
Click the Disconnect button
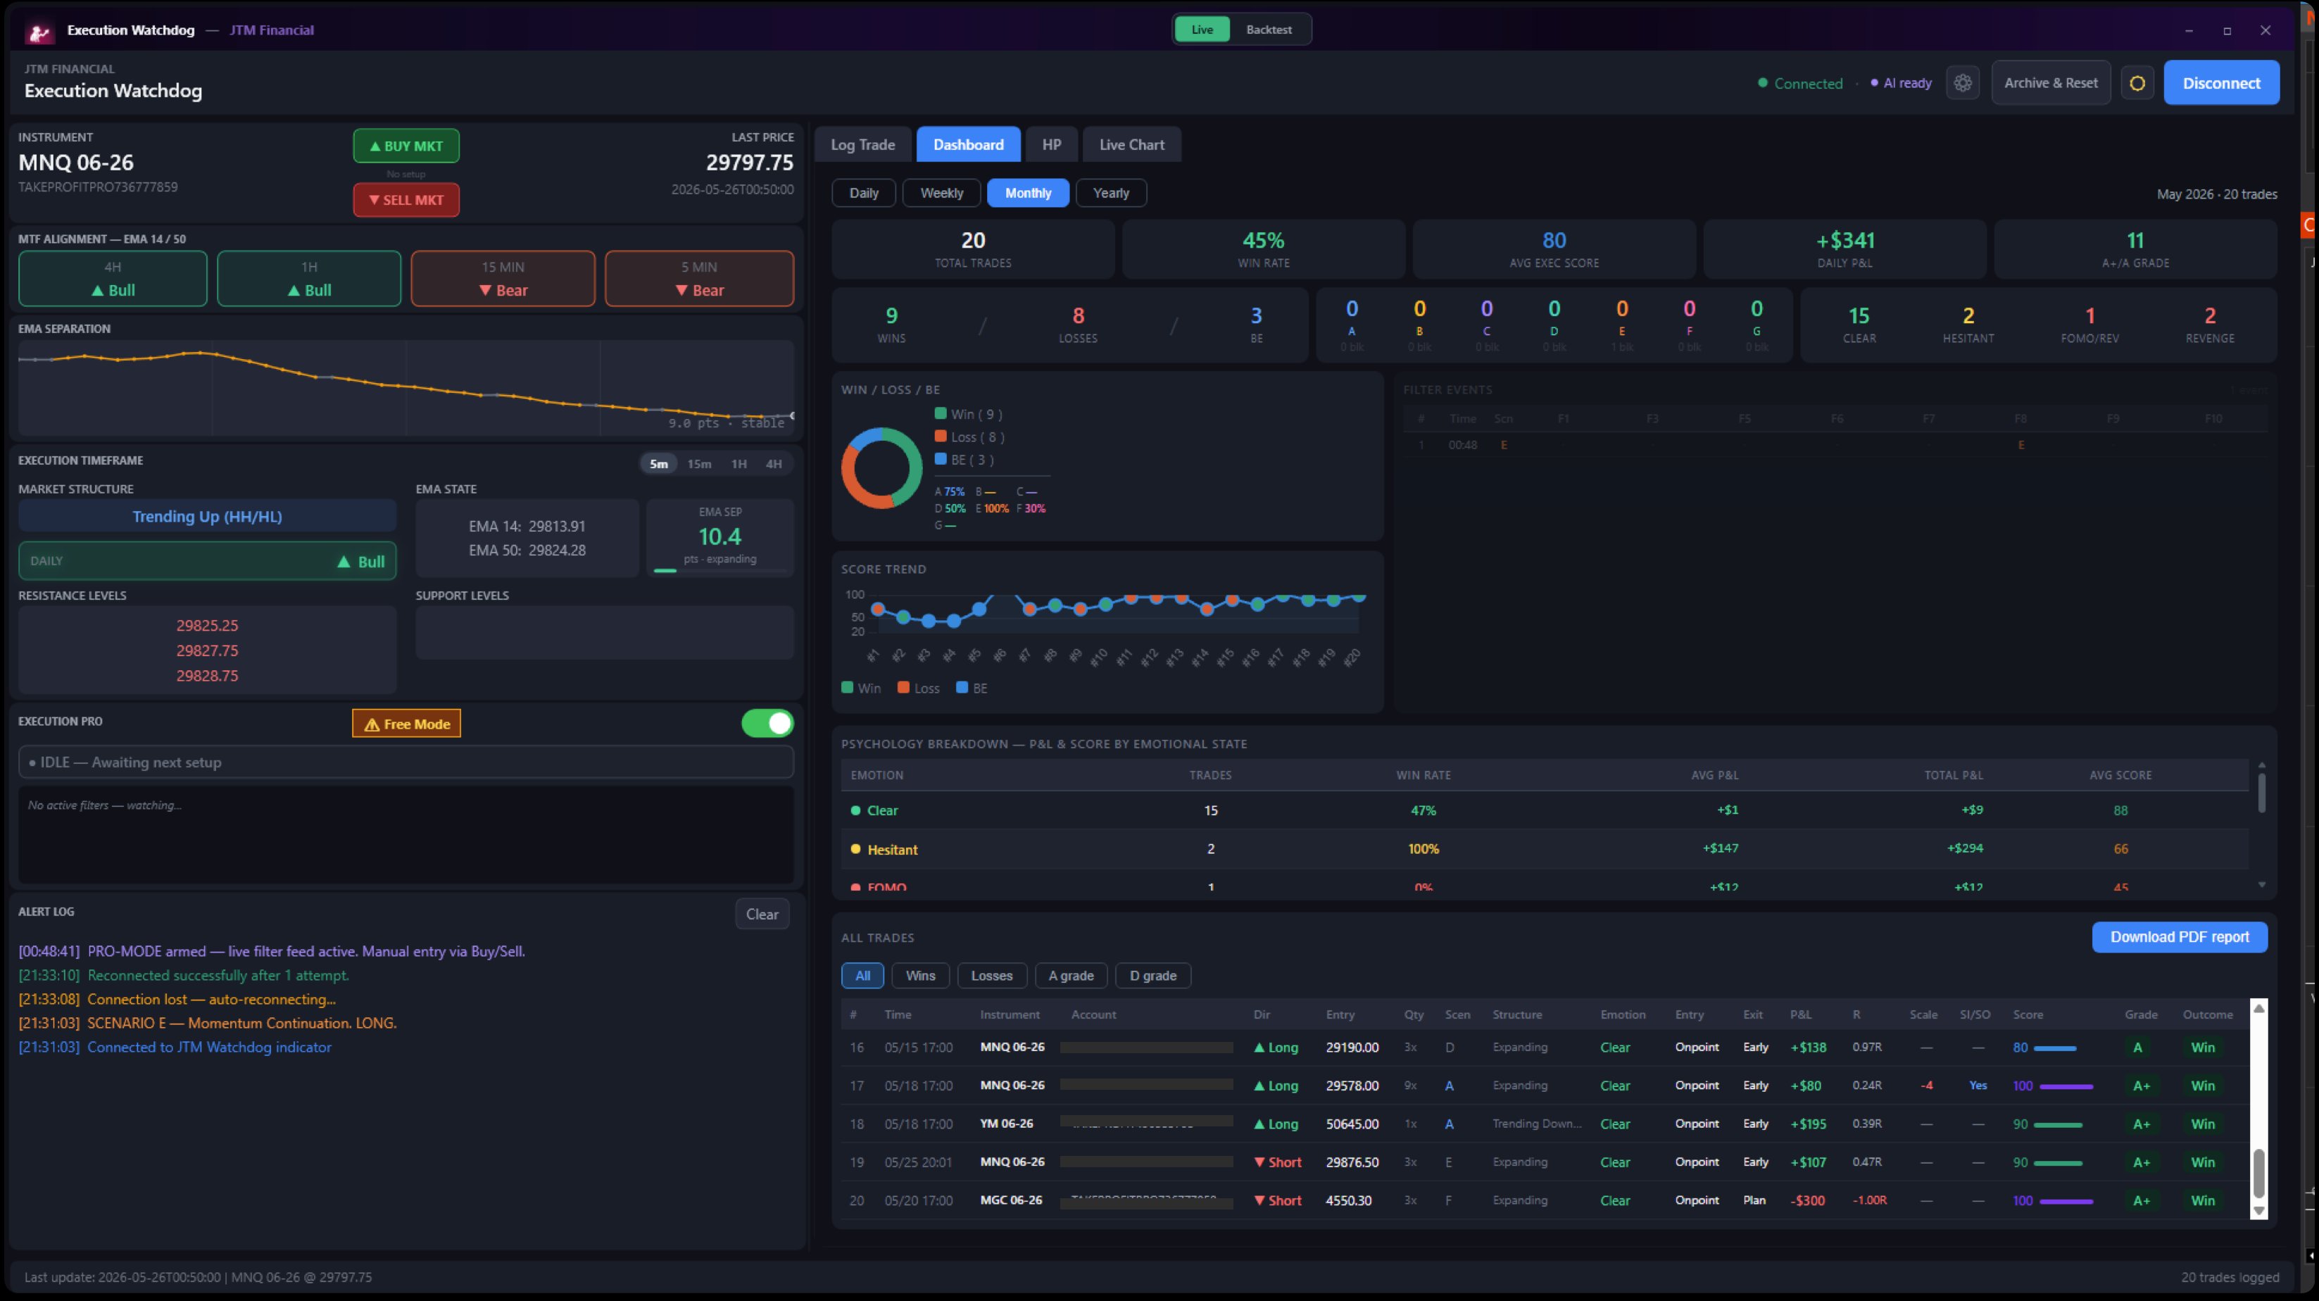click(x=2221, y=83)
